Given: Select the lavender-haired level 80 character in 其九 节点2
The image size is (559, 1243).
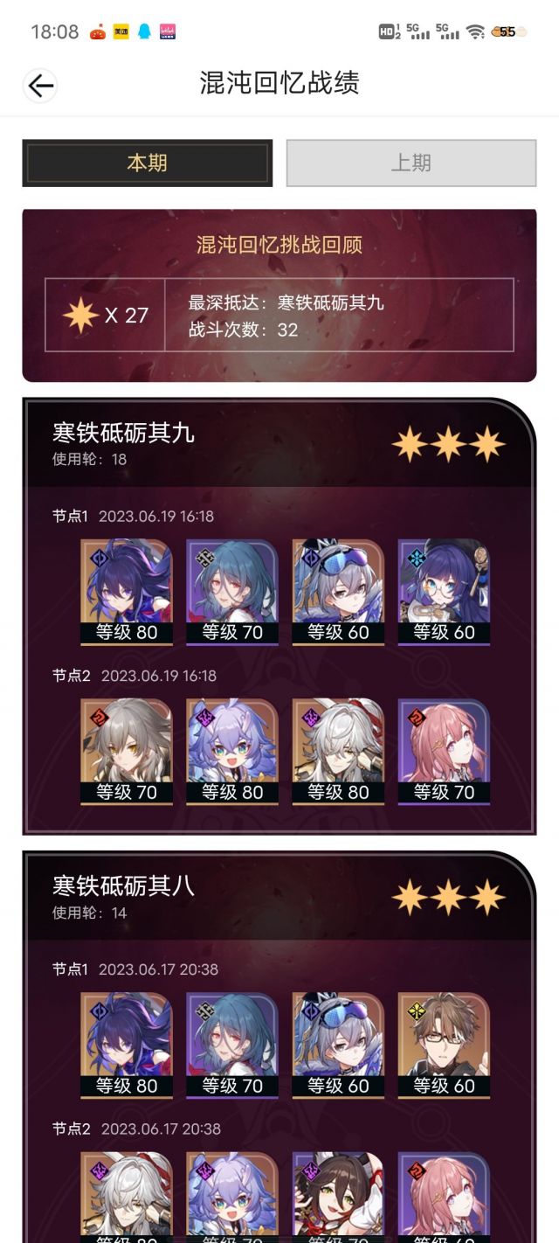Looking at the screenshot, I should point(232,752).
